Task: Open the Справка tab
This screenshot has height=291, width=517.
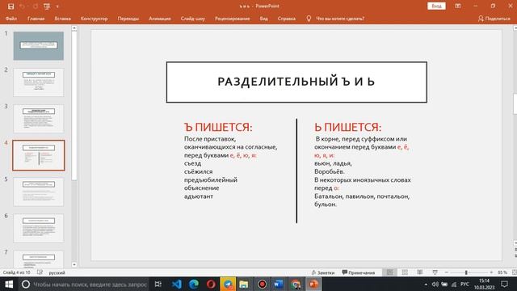Action: coord(287,19)
